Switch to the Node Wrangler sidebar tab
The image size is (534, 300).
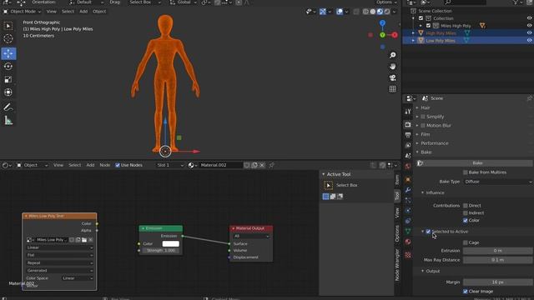(397, 265)
